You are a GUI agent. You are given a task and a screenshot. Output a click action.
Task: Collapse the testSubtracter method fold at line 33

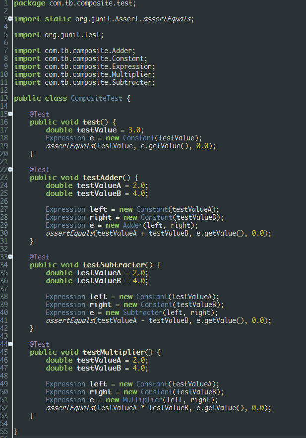10,256
